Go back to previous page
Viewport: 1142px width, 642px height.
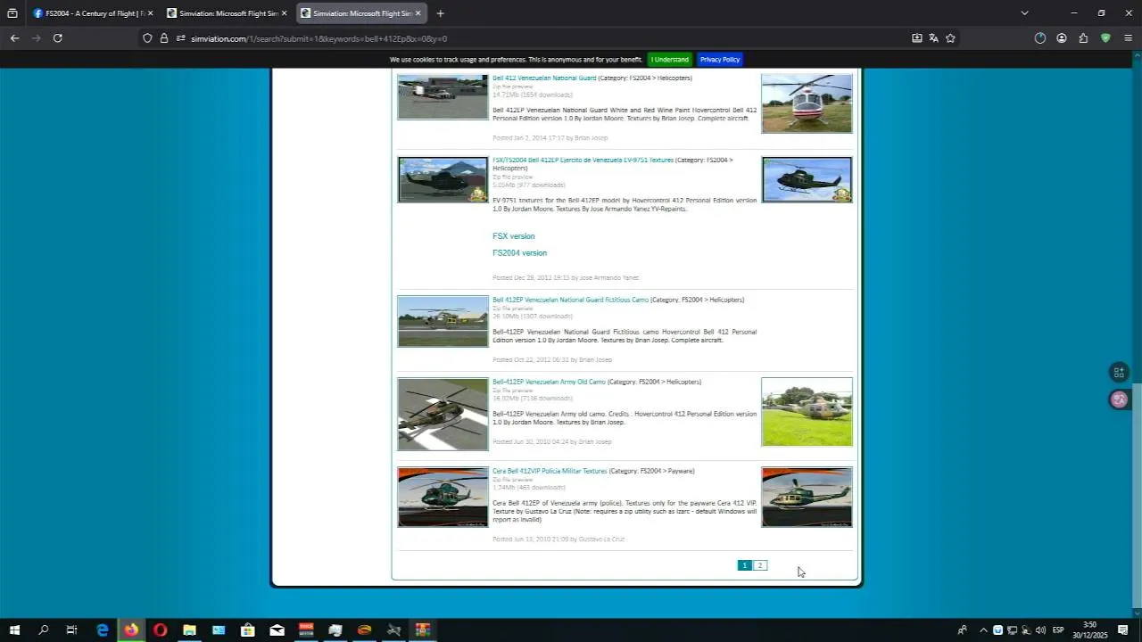tap(14, 38)
